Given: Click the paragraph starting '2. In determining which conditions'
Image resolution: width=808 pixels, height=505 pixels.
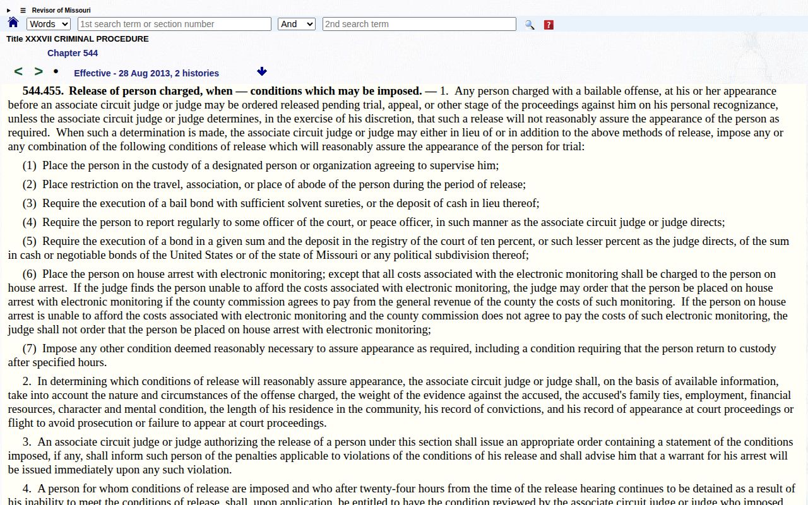Looking at the screenshot, I should click(401, 402).
